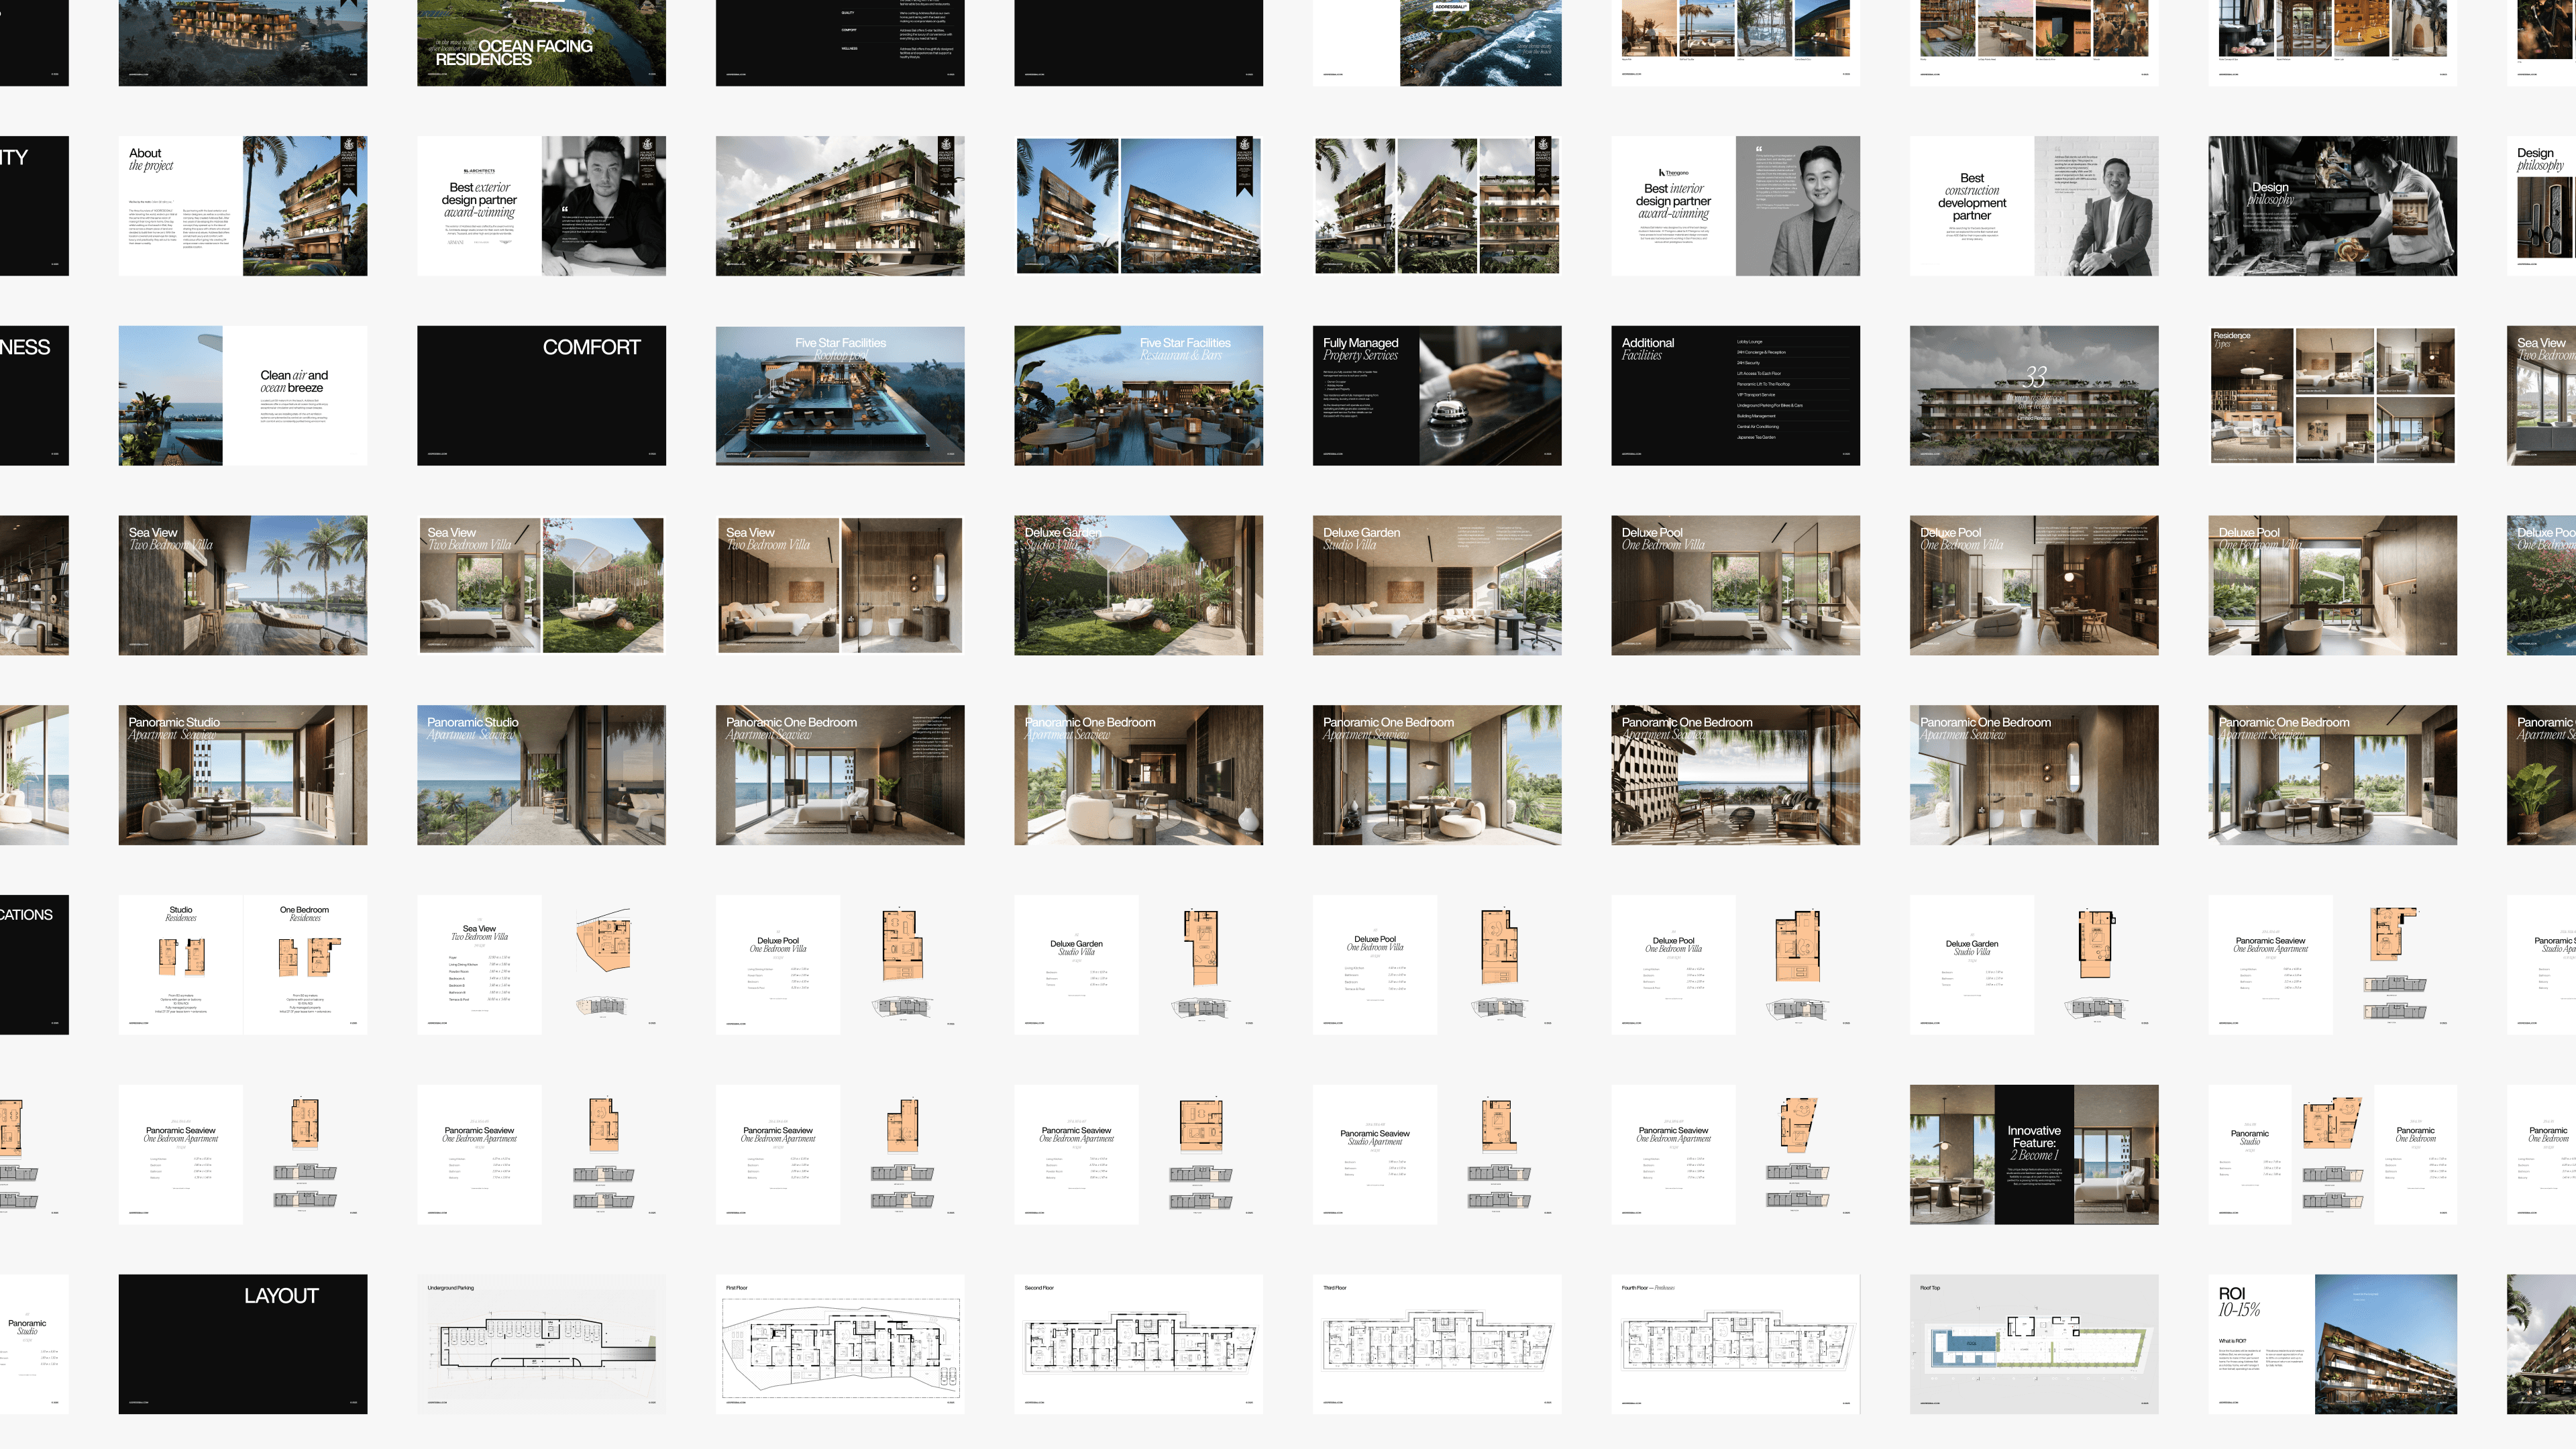The width and height of the screenshot is (2576, 1449).
Task: Open 'Best construction development partner' slide
Action: 2033,206
